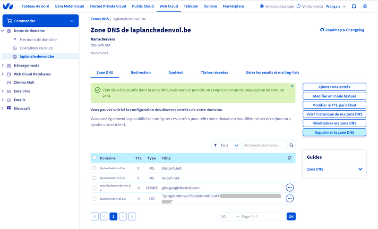Open the items-per-page dropdown showing 10
The width and height of the screenshot is (378, 229).
pyautogui.click(x=230, y=216)
